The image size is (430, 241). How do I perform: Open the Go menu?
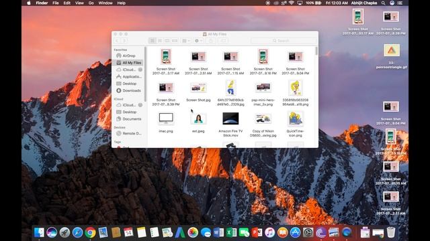point(91,3)
